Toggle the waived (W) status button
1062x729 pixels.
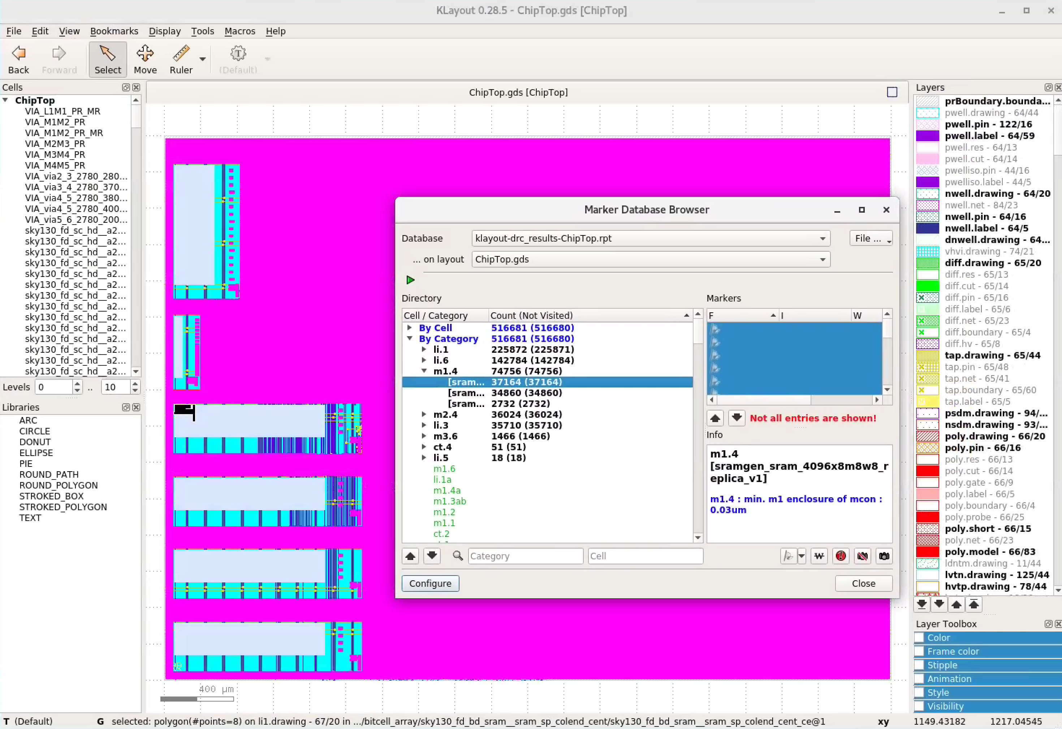pyautogui.click(x=819, y=556)
